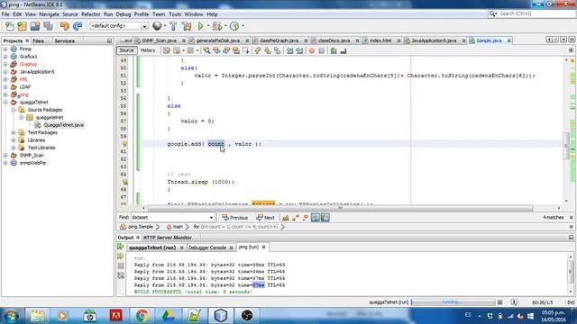
Task: Open dropdown arrow beside Debug Project
Action: (x=225, y=26)
